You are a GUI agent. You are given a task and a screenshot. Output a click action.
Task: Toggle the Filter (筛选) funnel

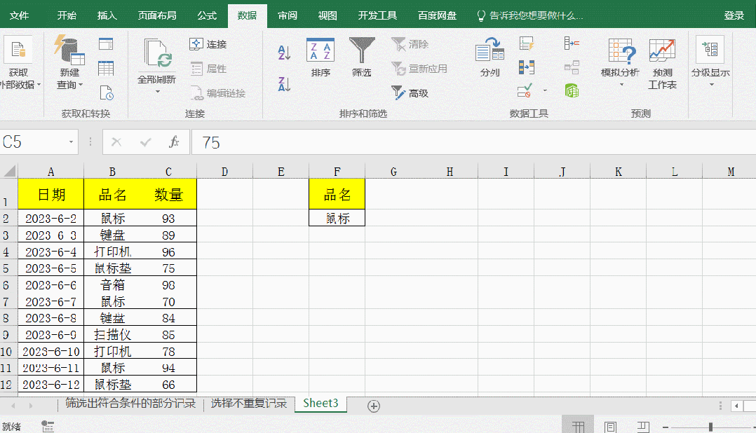click(x=362, y=57)
